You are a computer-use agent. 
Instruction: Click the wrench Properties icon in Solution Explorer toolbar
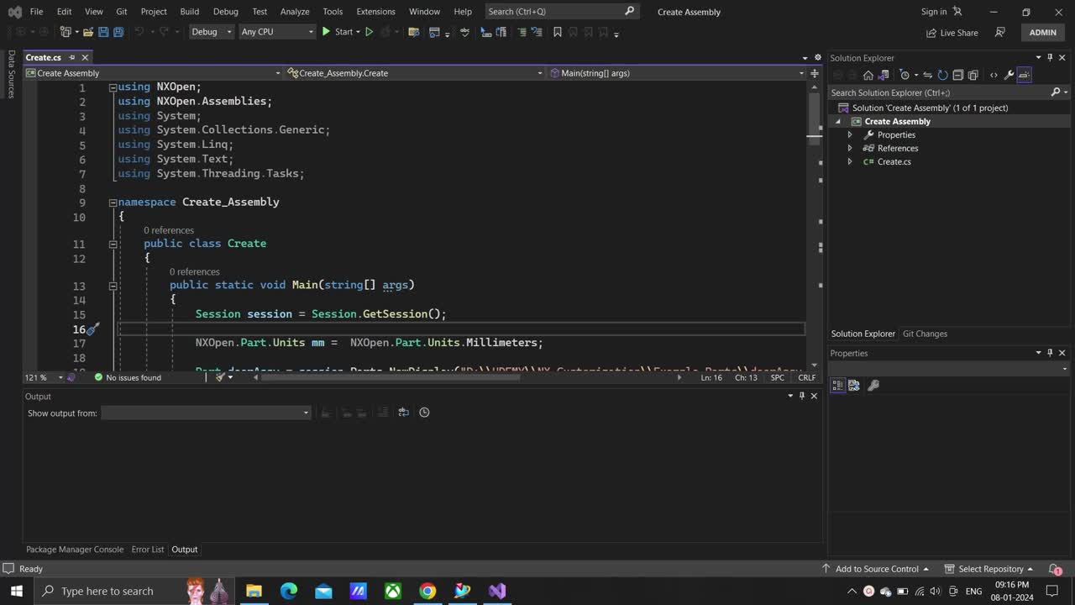click(1009, 75)
